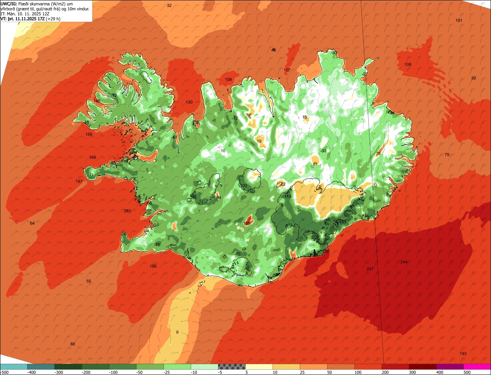Click the init time 'IT: Mán. 10. 11. 2025 12Z'
This screenshot has width=491, height=375.
coord(25,13)
